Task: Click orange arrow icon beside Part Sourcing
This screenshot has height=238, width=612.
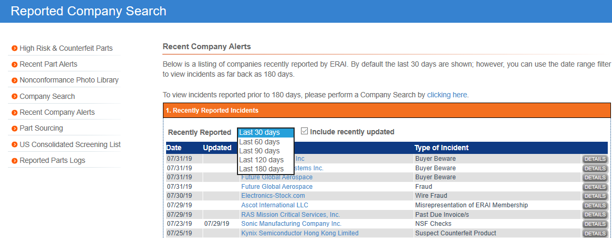Action: [x=14, y=129]
